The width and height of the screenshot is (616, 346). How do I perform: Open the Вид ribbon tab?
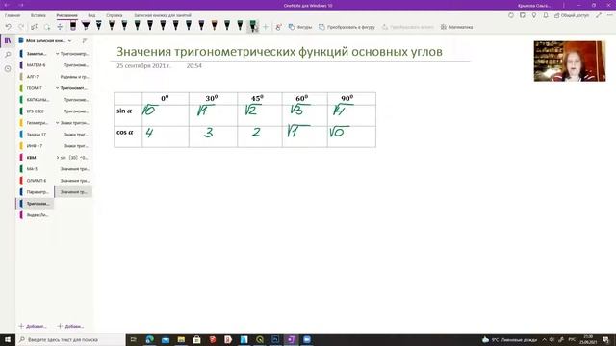91,15
